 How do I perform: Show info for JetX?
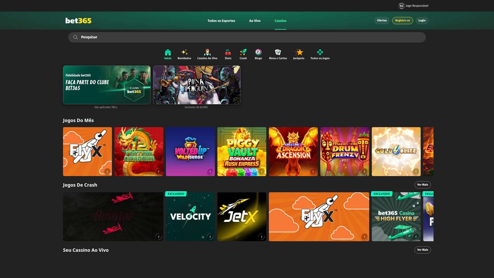261,237
